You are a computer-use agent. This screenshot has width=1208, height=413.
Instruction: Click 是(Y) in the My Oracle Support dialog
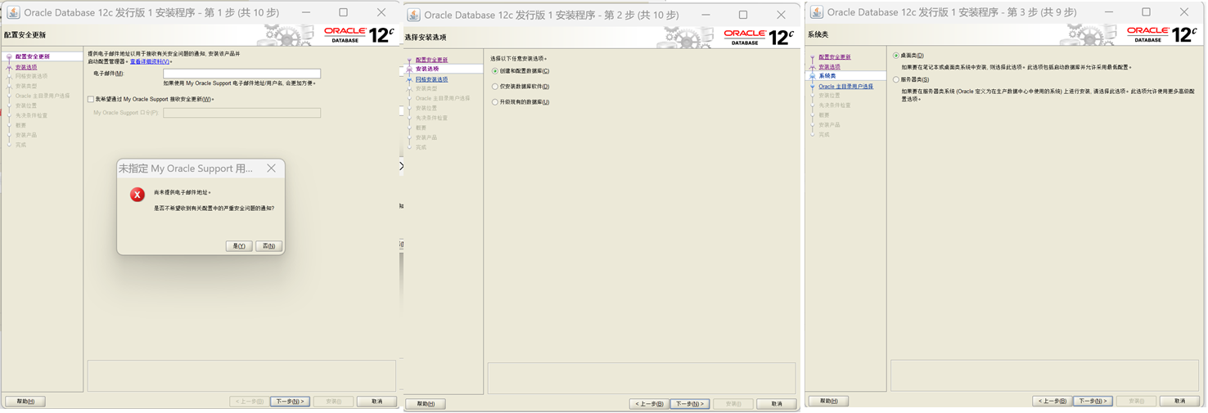tap(239, 246)
